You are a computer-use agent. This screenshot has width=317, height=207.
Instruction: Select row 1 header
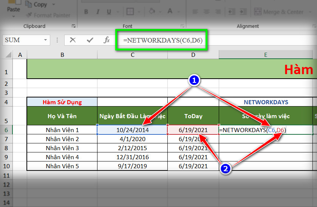[6, 69]
